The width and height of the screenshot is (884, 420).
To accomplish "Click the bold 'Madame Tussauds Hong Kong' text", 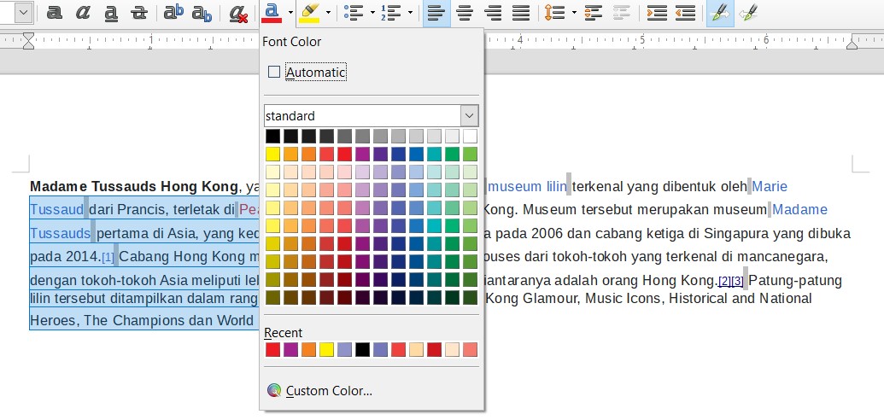I will click(x=133, y=187).
